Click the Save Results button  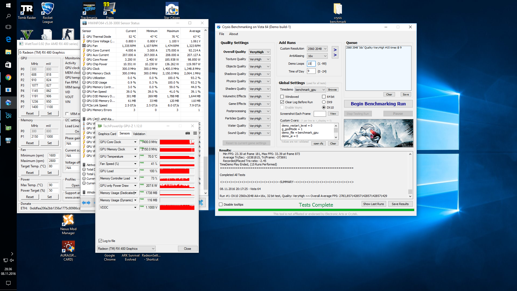(x=400, y=204)
